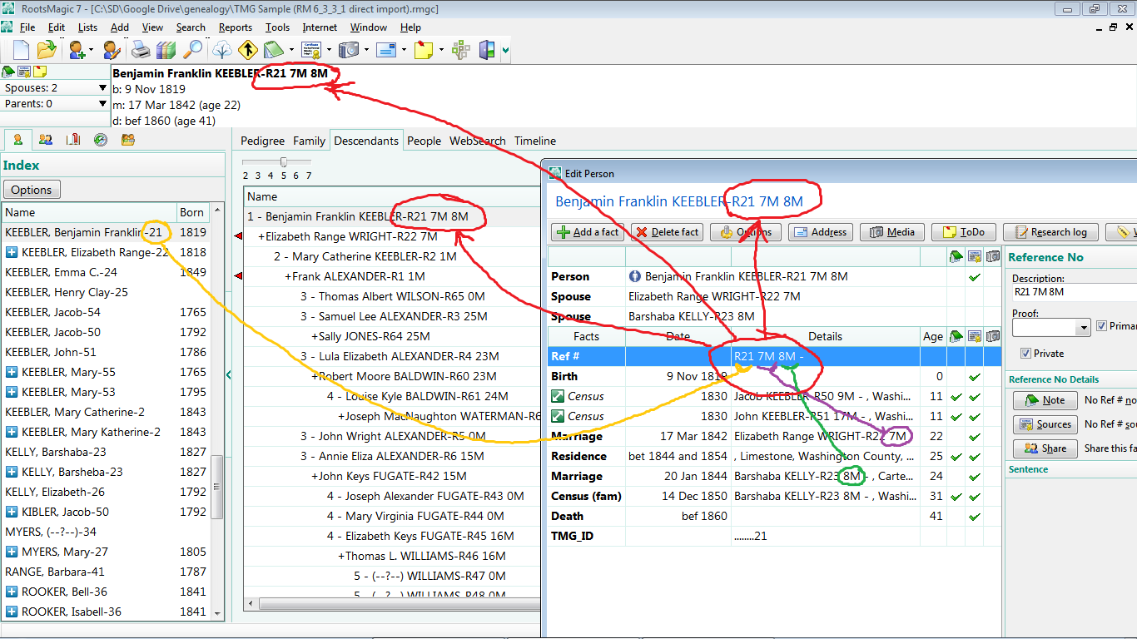This screenshot has height=639, width=1137.
Task: Click the Research log button
Action: click(1050, 232)
